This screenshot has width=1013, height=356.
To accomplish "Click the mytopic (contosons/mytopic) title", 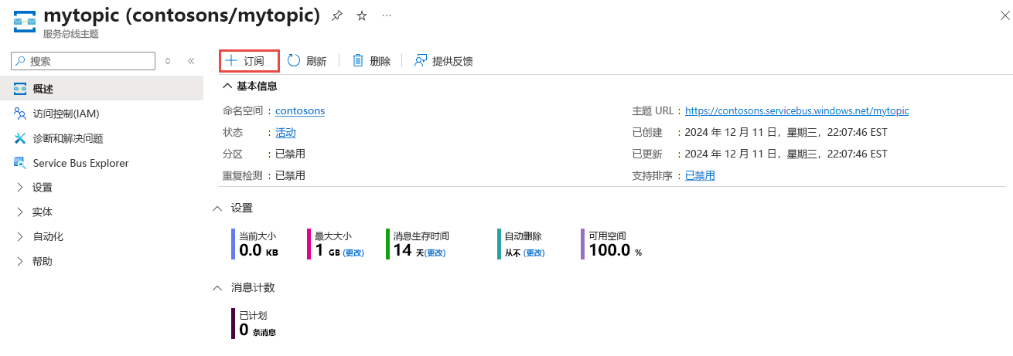I will coord(182,15).
